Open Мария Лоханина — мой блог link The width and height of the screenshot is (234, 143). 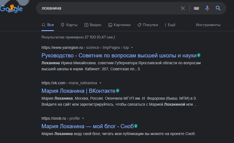[x=87, y=126]
